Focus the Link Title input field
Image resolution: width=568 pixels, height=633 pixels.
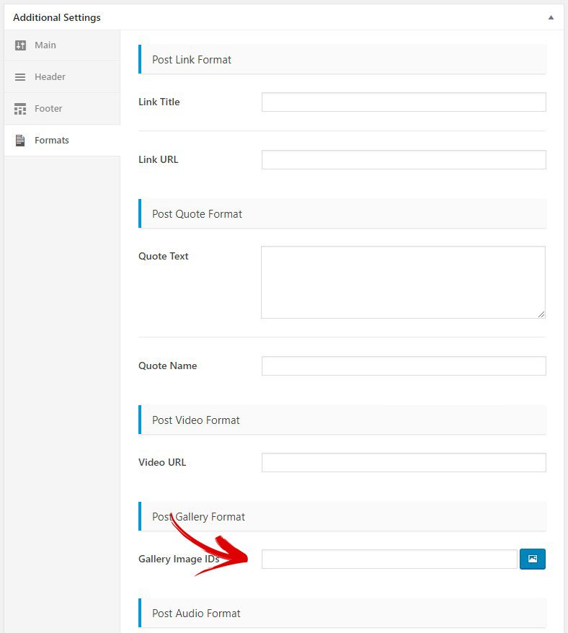(404, 102)
